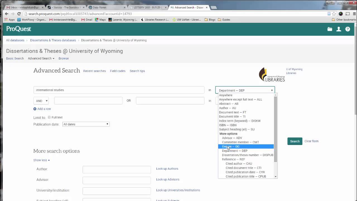
Task: Open the Gmail bookmark
Action: [x=87, y=20]
